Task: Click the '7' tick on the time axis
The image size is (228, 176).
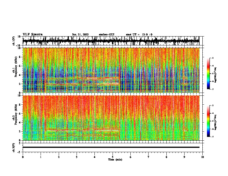Action: click(x=149, y=157)
